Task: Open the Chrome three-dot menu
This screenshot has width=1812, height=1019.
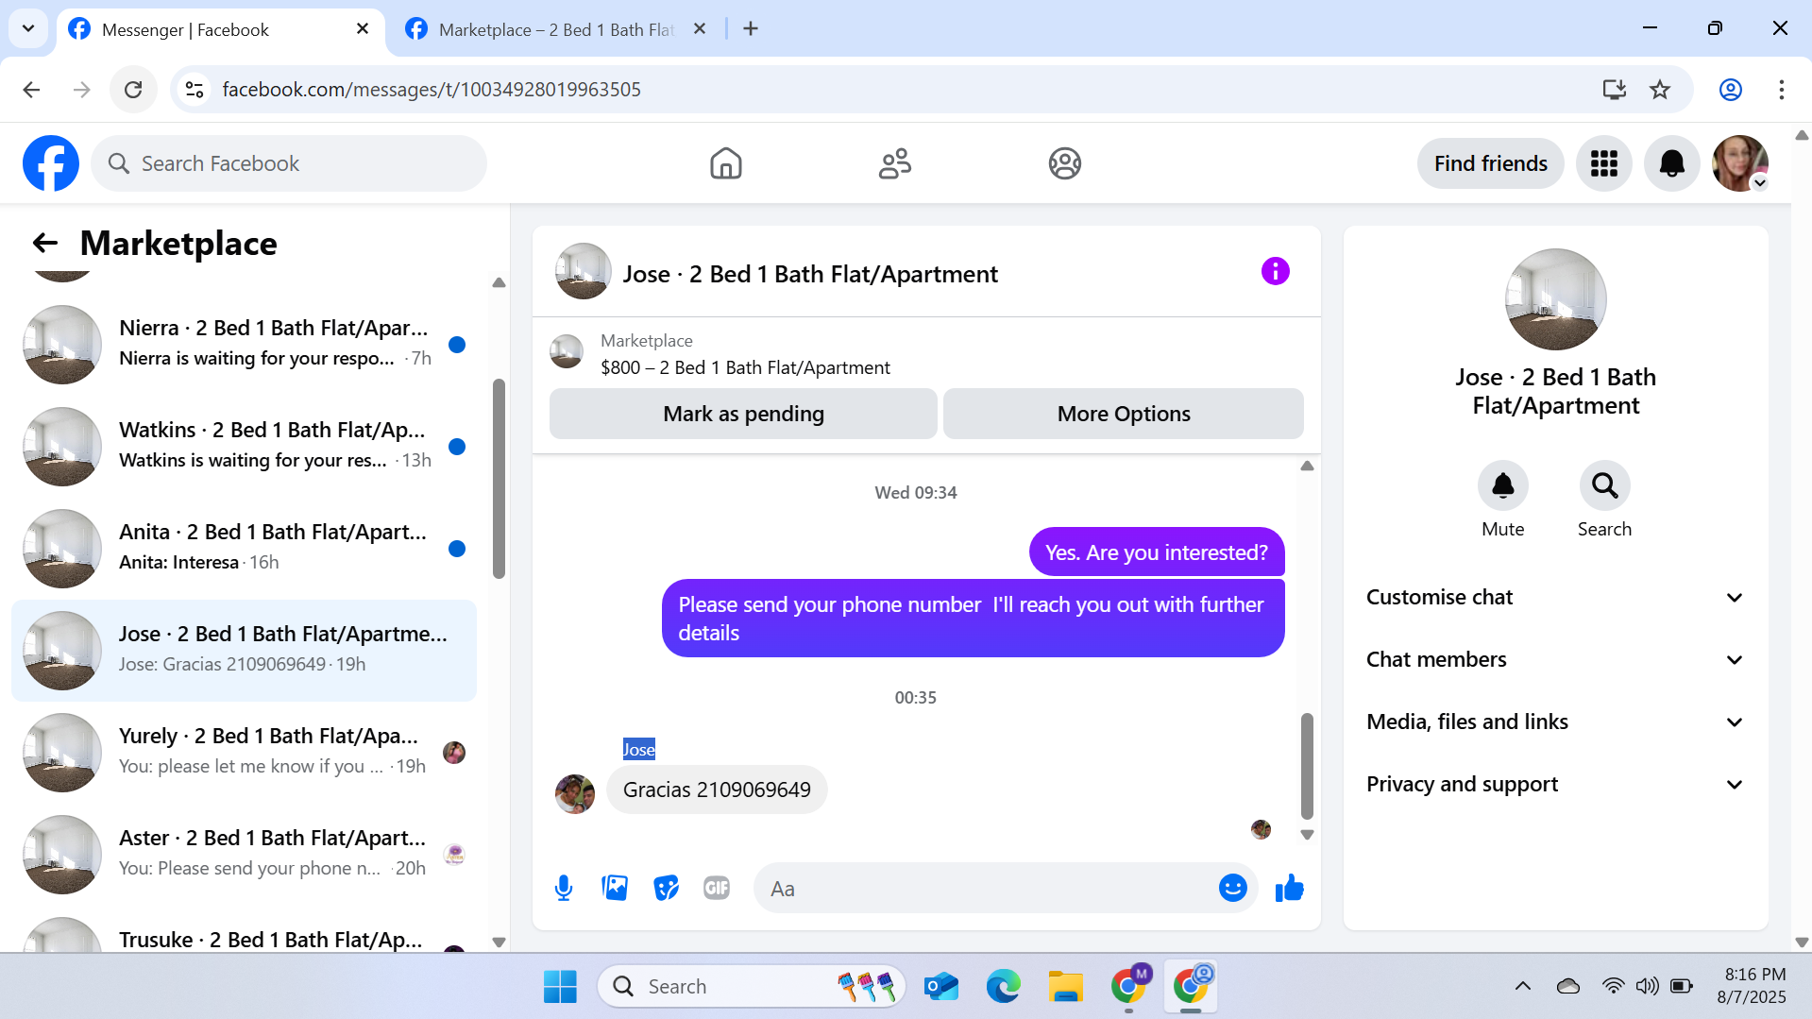Action: (1781, 90)
